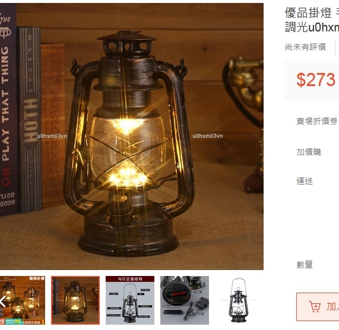Click the title's second line 調光u0hxm
339x330 pixels.
click(x=312, y=27)
